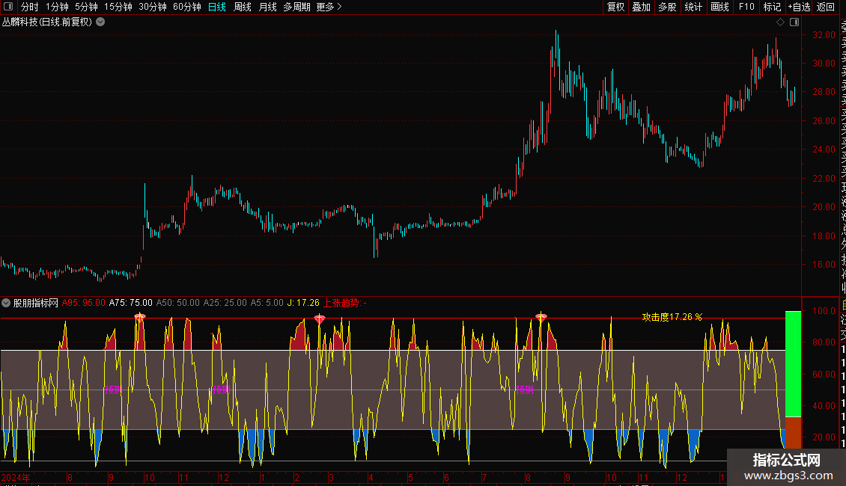Click the orange attack-strength bar segment

[x=793, y=433]
